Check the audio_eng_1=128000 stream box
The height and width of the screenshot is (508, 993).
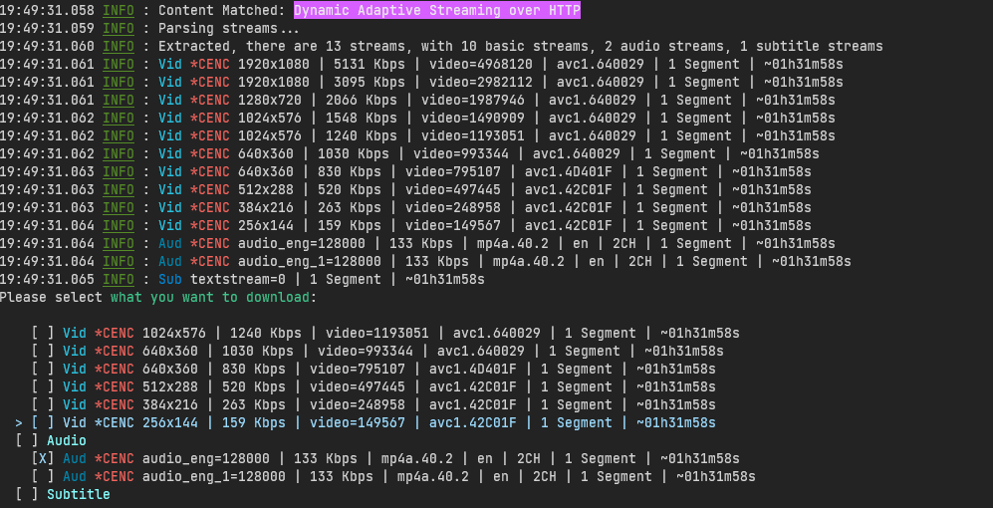42,476
